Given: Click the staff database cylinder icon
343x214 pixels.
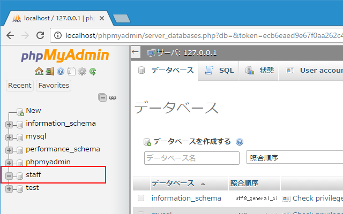Looking at the screenshot, I should coord(20,175).
